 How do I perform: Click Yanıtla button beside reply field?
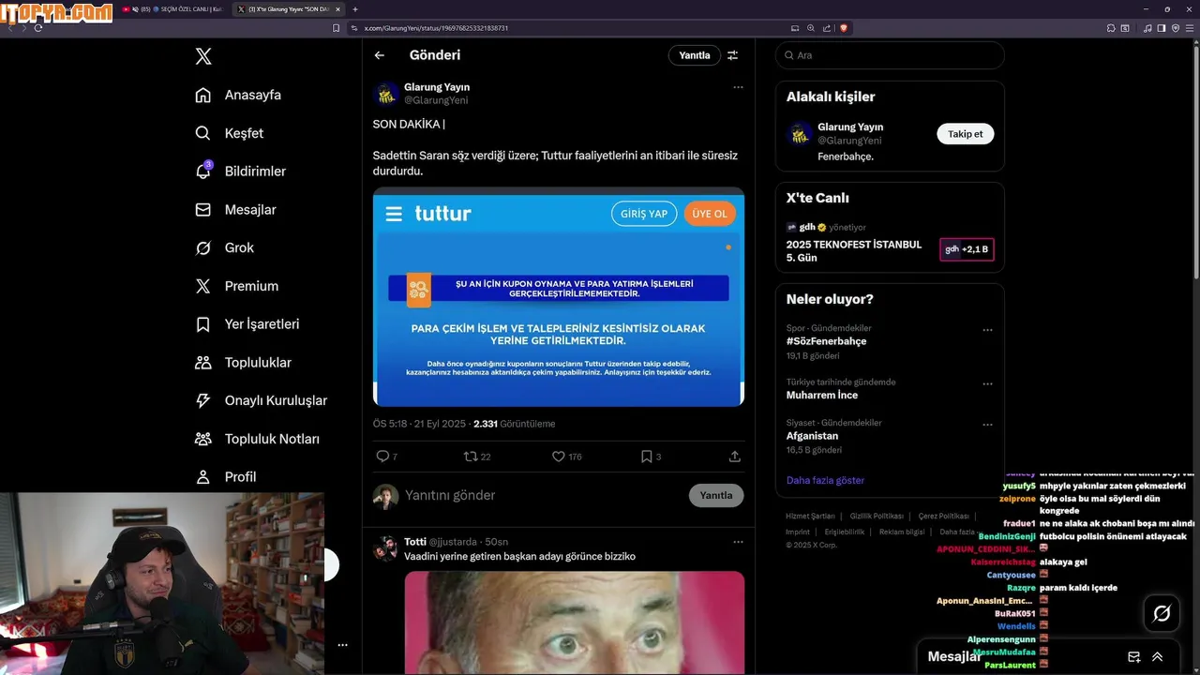716,495
